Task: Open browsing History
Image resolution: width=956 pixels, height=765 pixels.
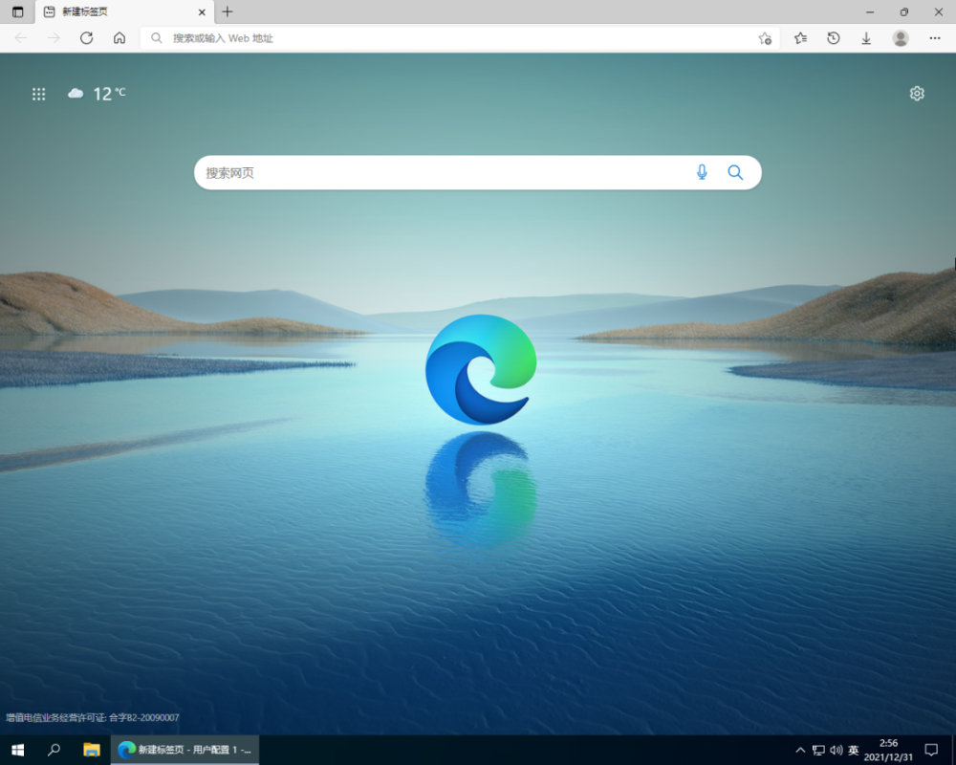Action: [x=834, y=38]
